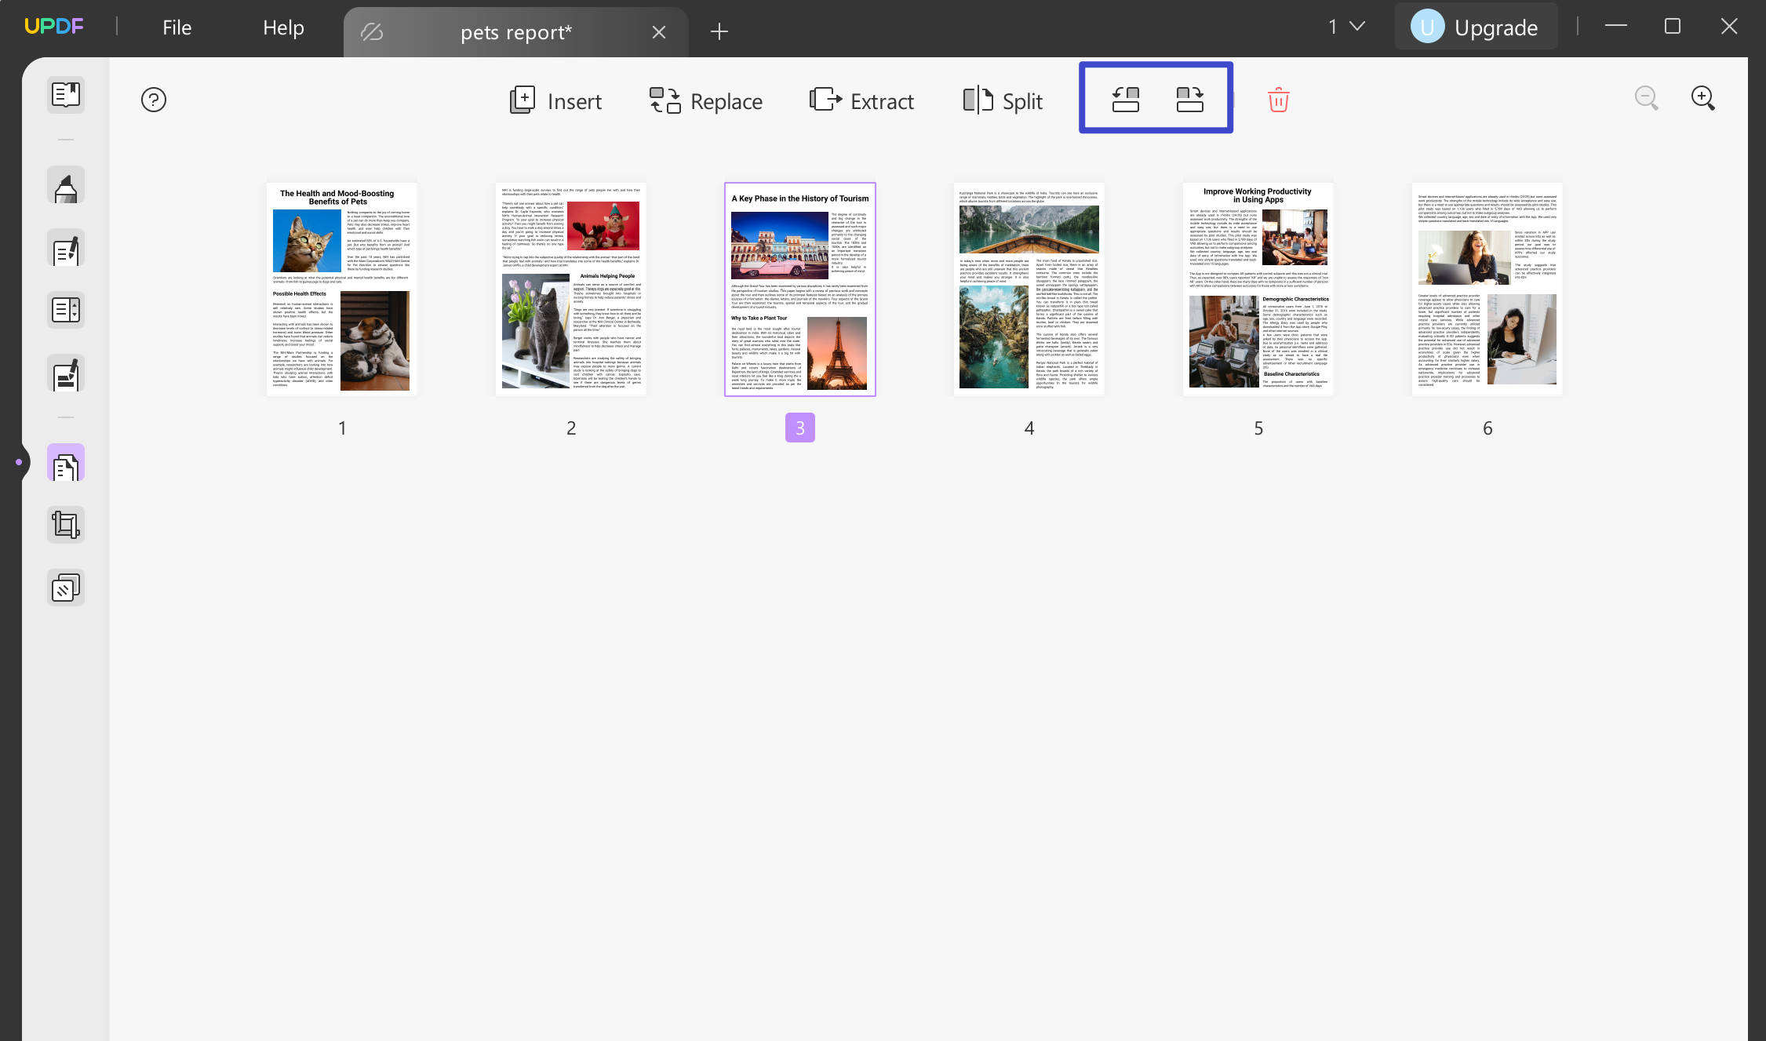Select the Organize Pages sidebar tool
The image size is (1766, 1041).
tap(66, 463)
